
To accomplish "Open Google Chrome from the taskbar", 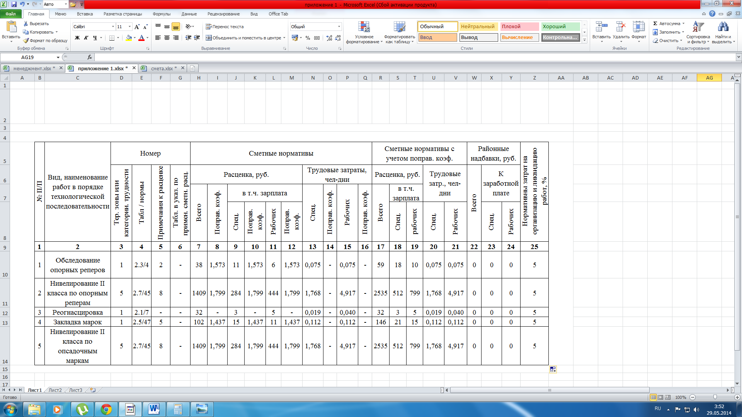I will tap(106, 409).
